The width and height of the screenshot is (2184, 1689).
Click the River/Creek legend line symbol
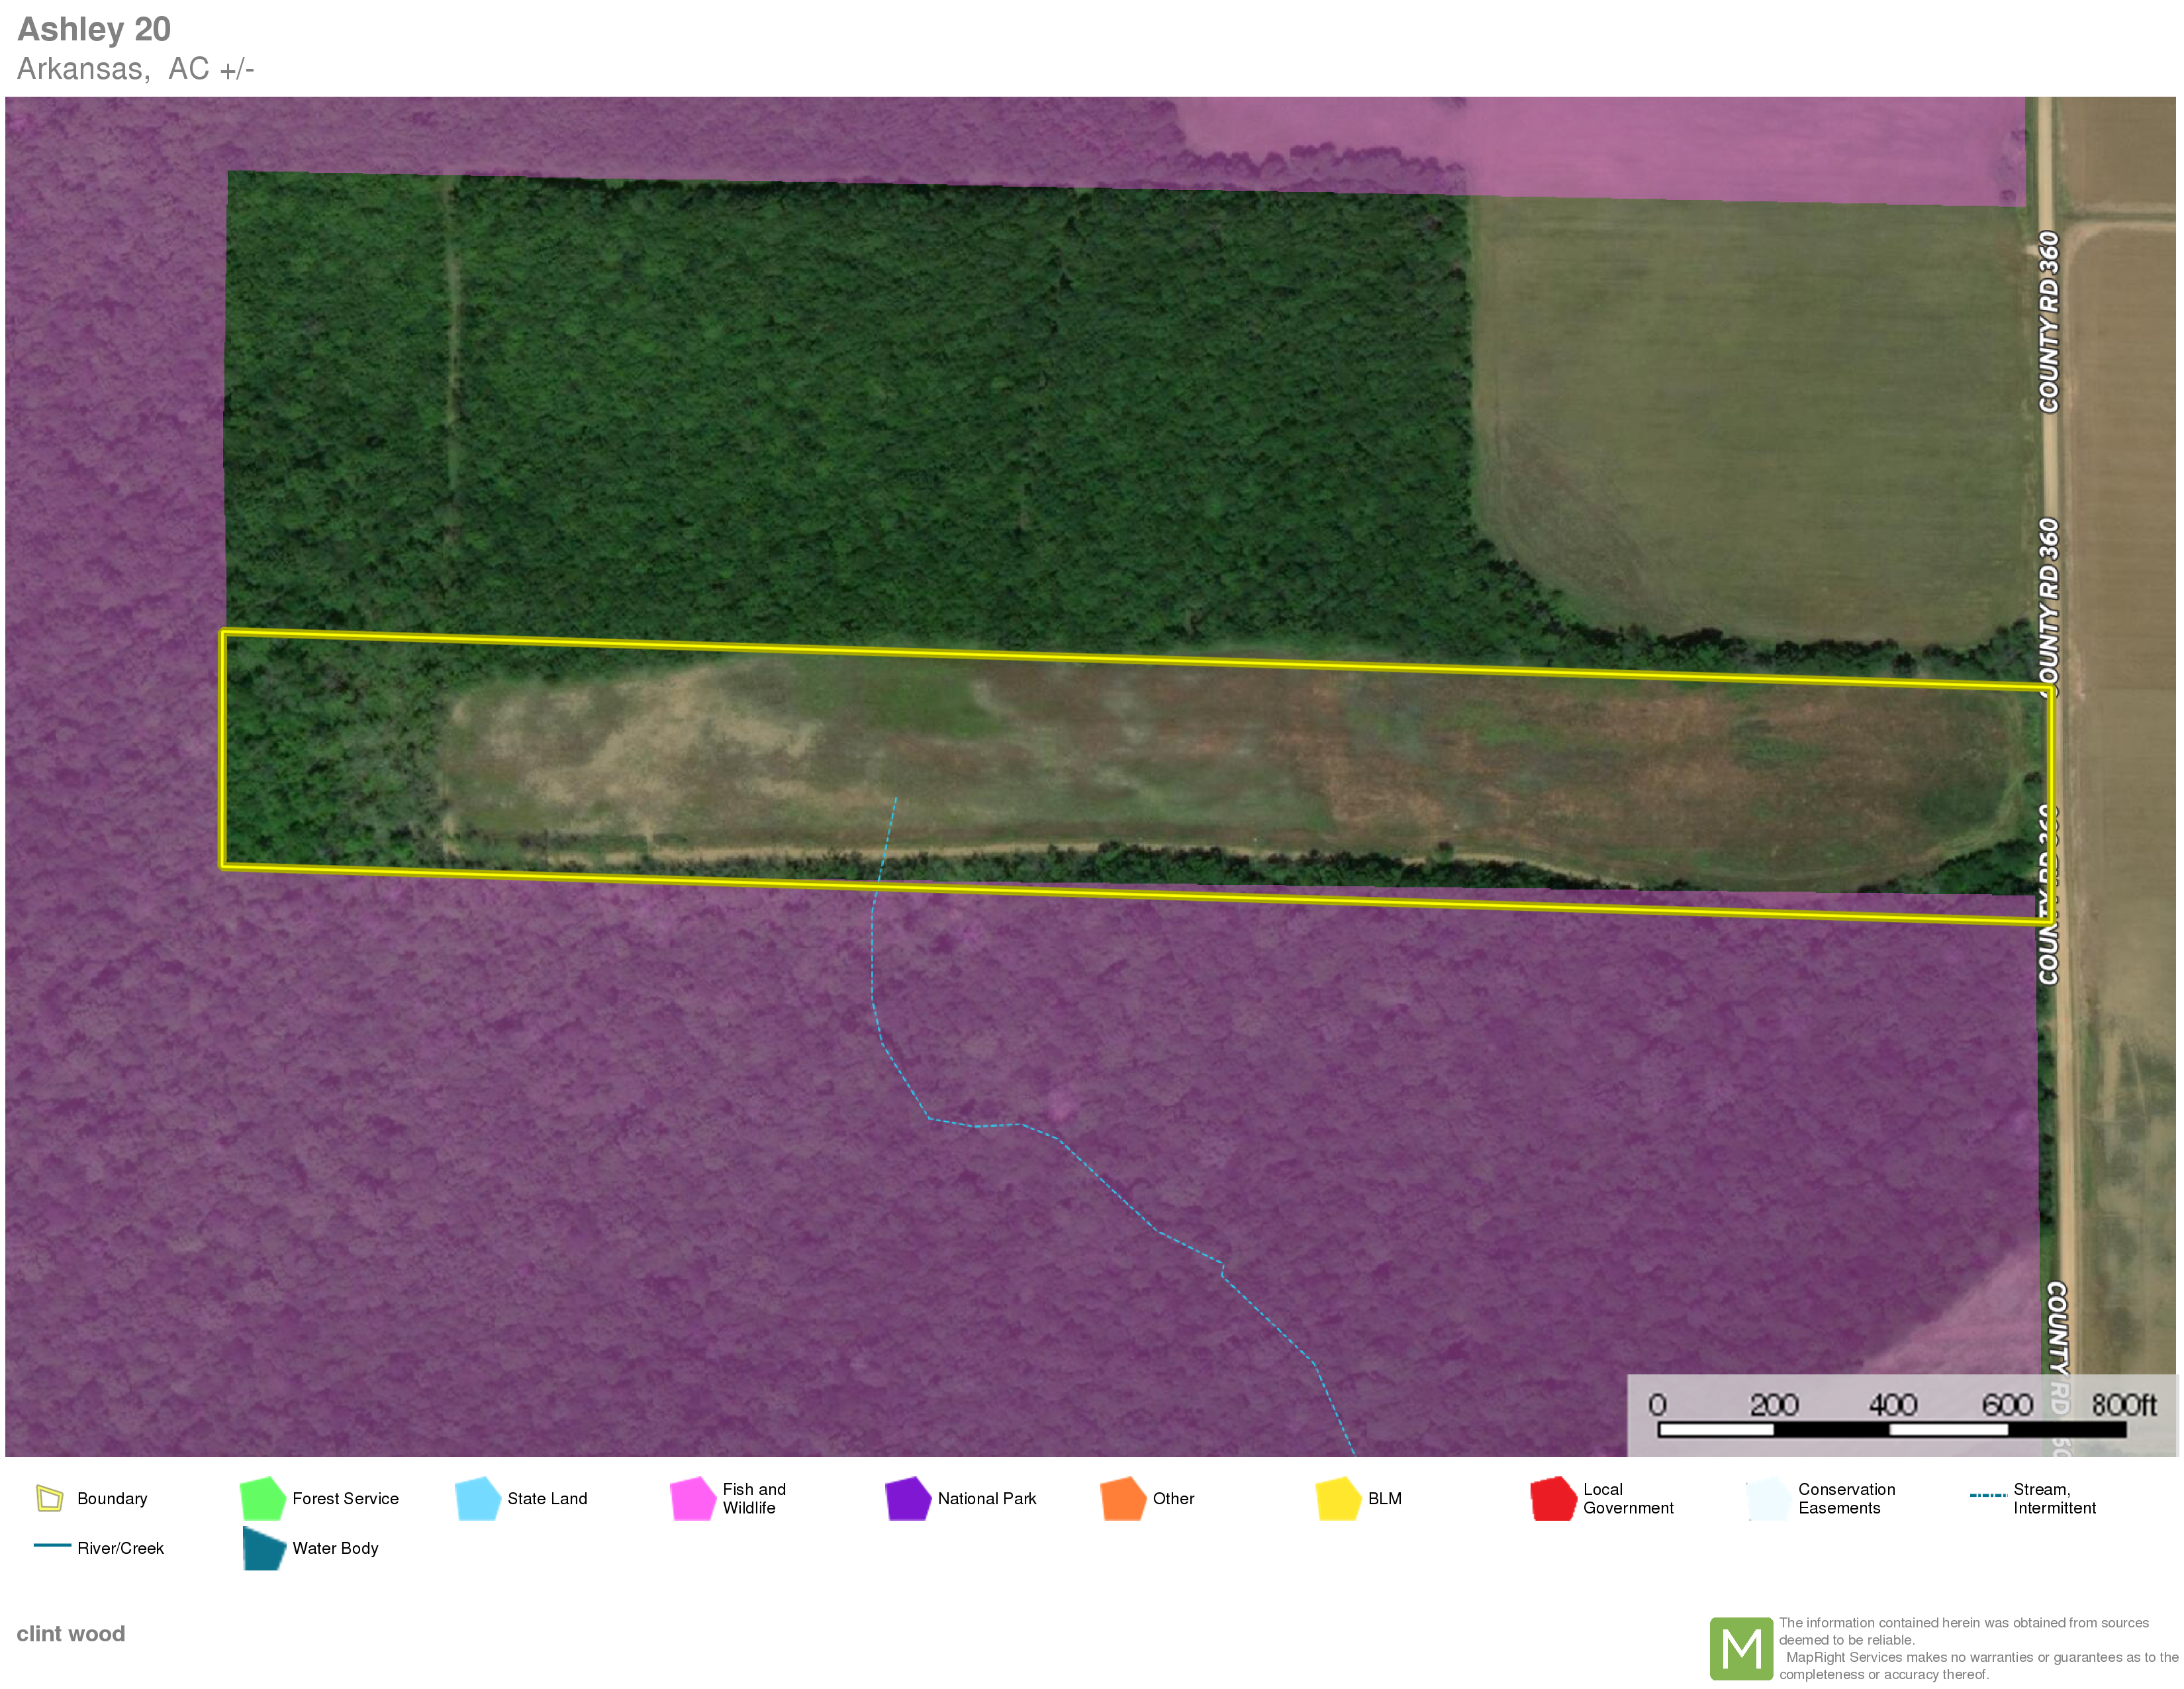tap(51, 1545)
